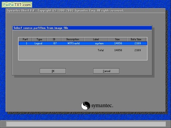
Task: Select the Logical NTFS extd partition row
Action: (83, 43)
